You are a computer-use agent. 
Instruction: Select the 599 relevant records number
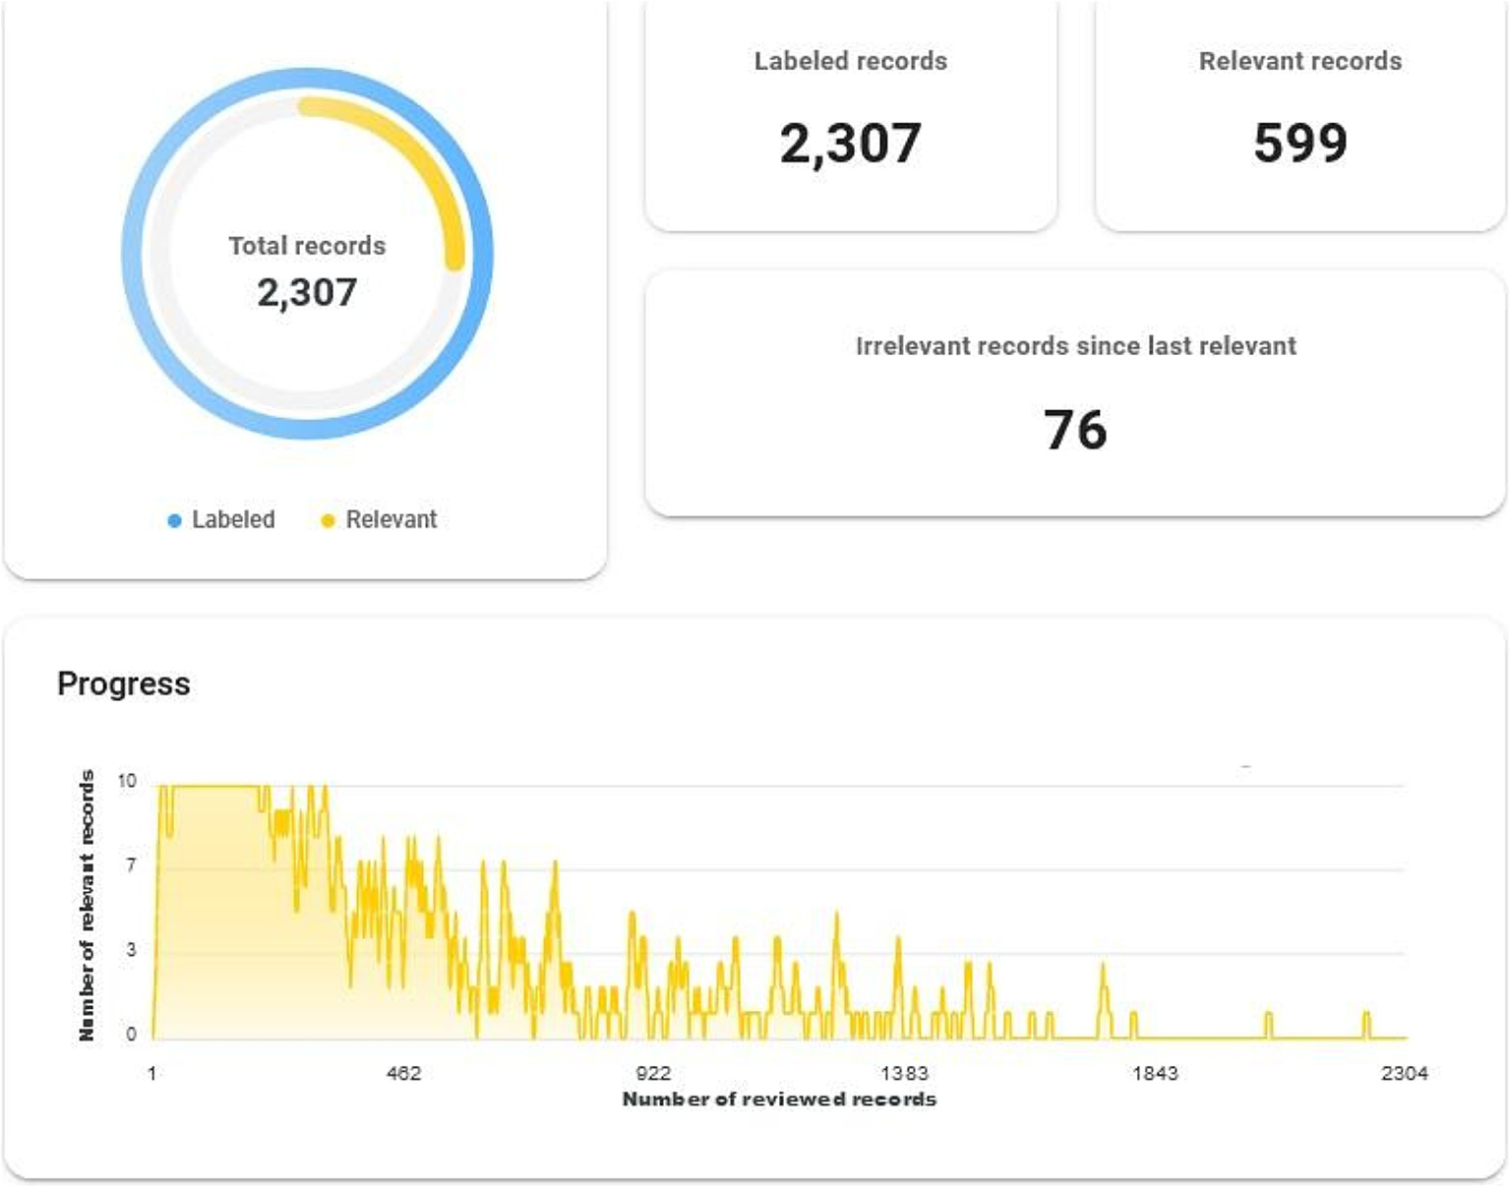pyautogui.click(x=1299, y=144)
